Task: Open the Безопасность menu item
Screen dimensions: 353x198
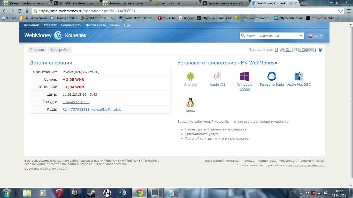Action: 71,25
